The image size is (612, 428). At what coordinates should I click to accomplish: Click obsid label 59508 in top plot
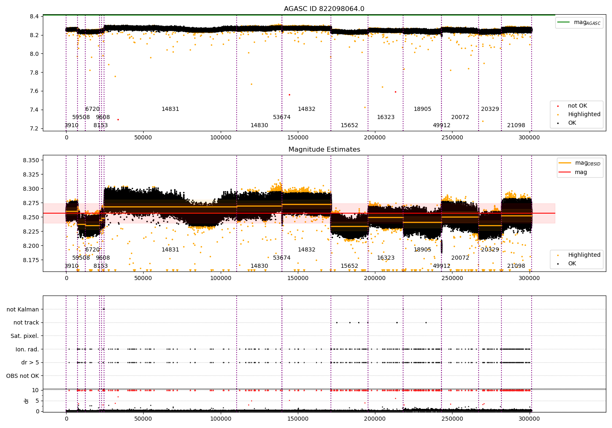coord(81,117)
